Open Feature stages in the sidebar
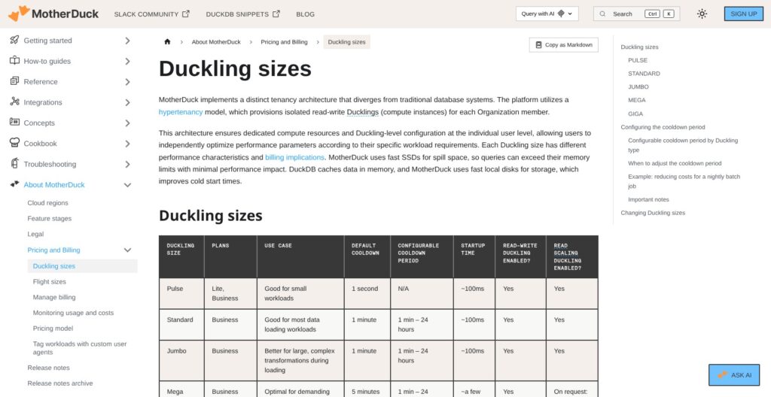The height and width of the screenshot is (397, 771). [x=49, y=219]
